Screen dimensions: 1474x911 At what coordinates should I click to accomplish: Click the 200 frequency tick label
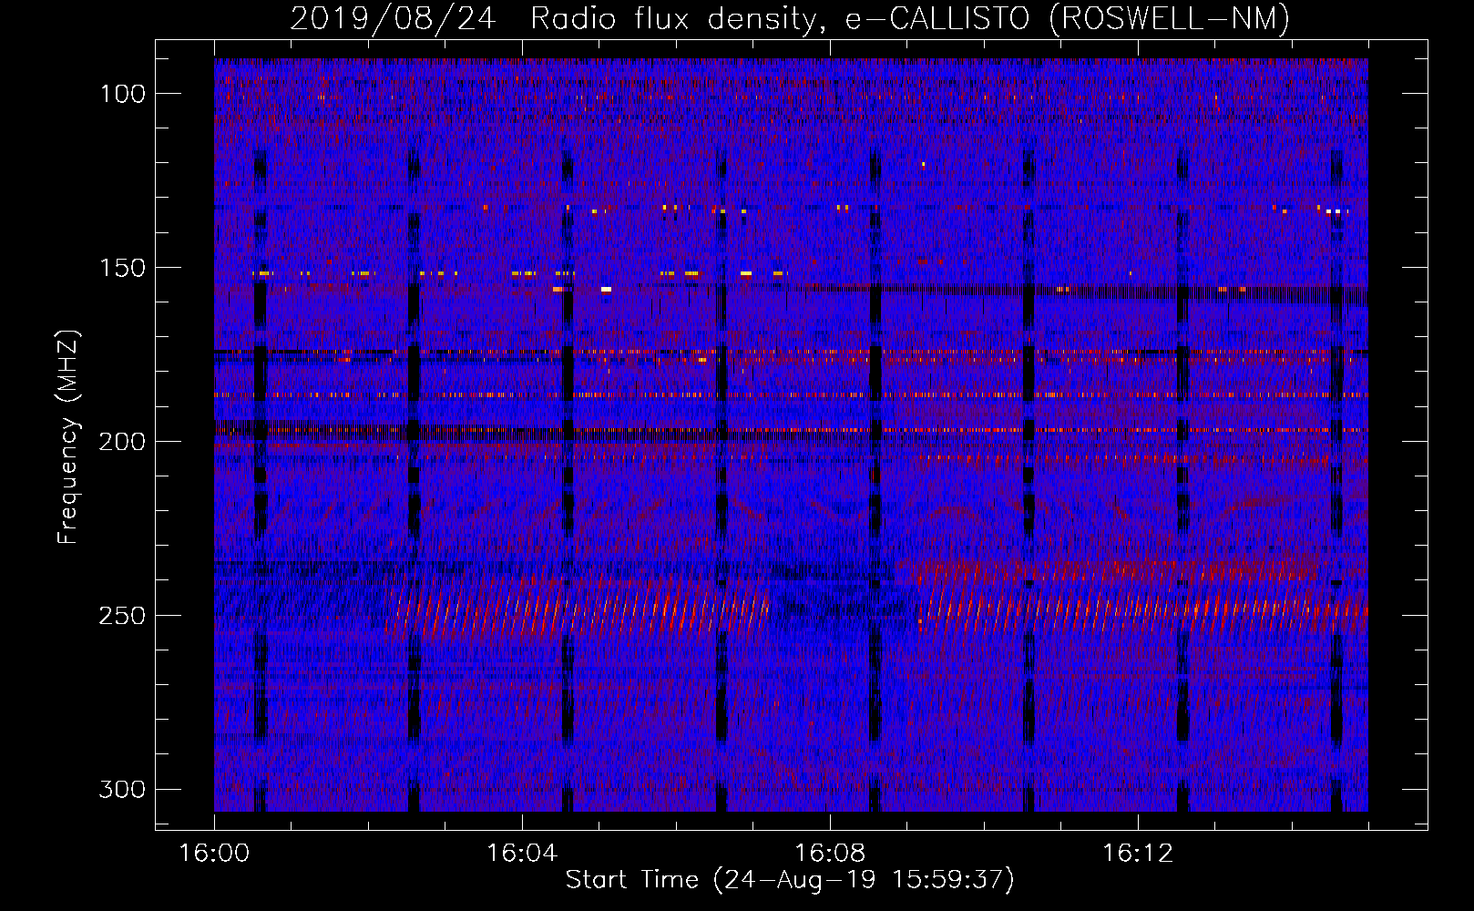(122, 442)
